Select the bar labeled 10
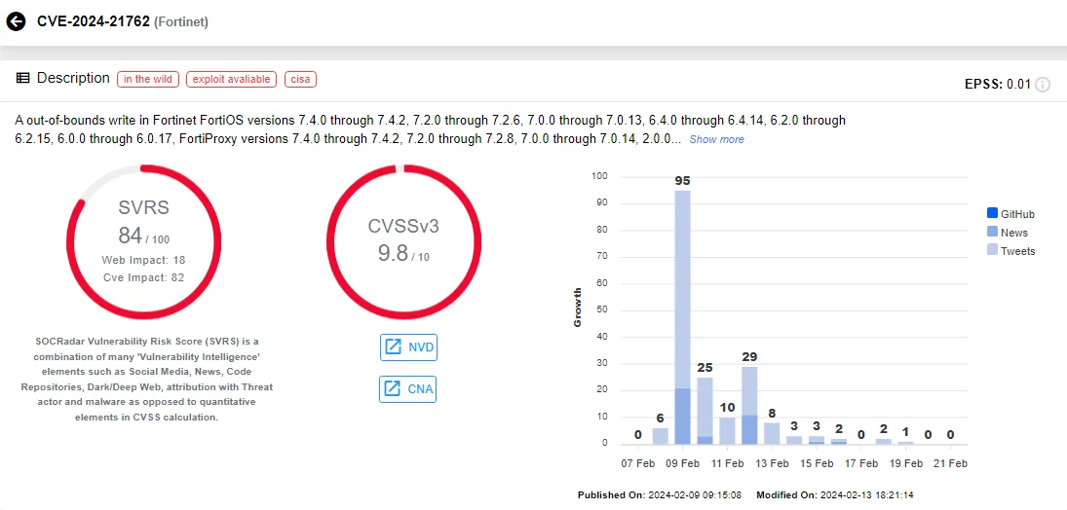The height and width of the screenshot is (510, 1067). (x=728, y=430)
